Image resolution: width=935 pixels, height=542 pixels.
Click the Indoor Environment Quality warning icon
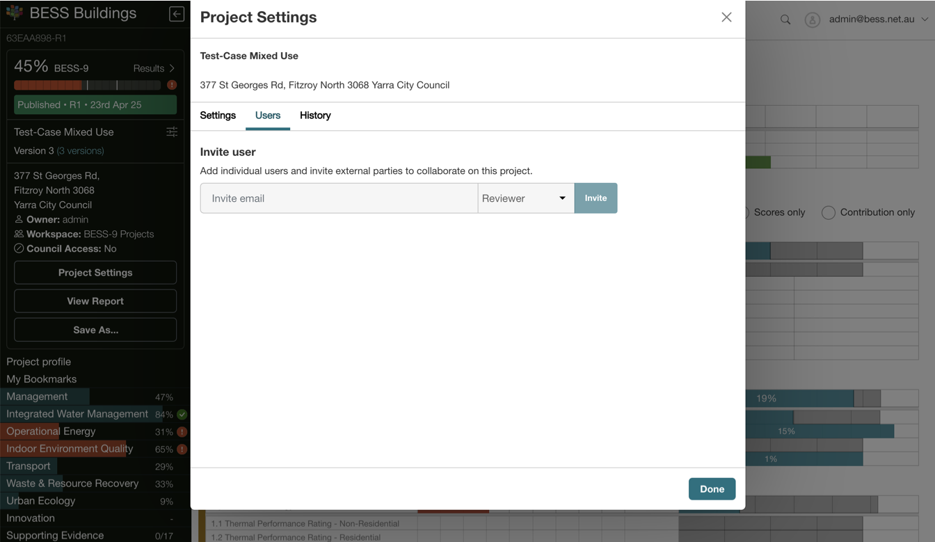point(182,449)
